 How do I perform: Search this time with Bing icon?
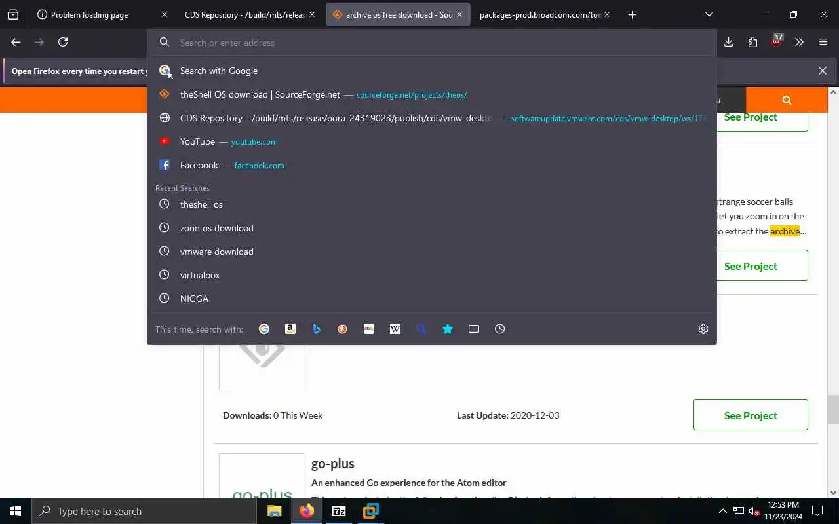tap(317, 329)
